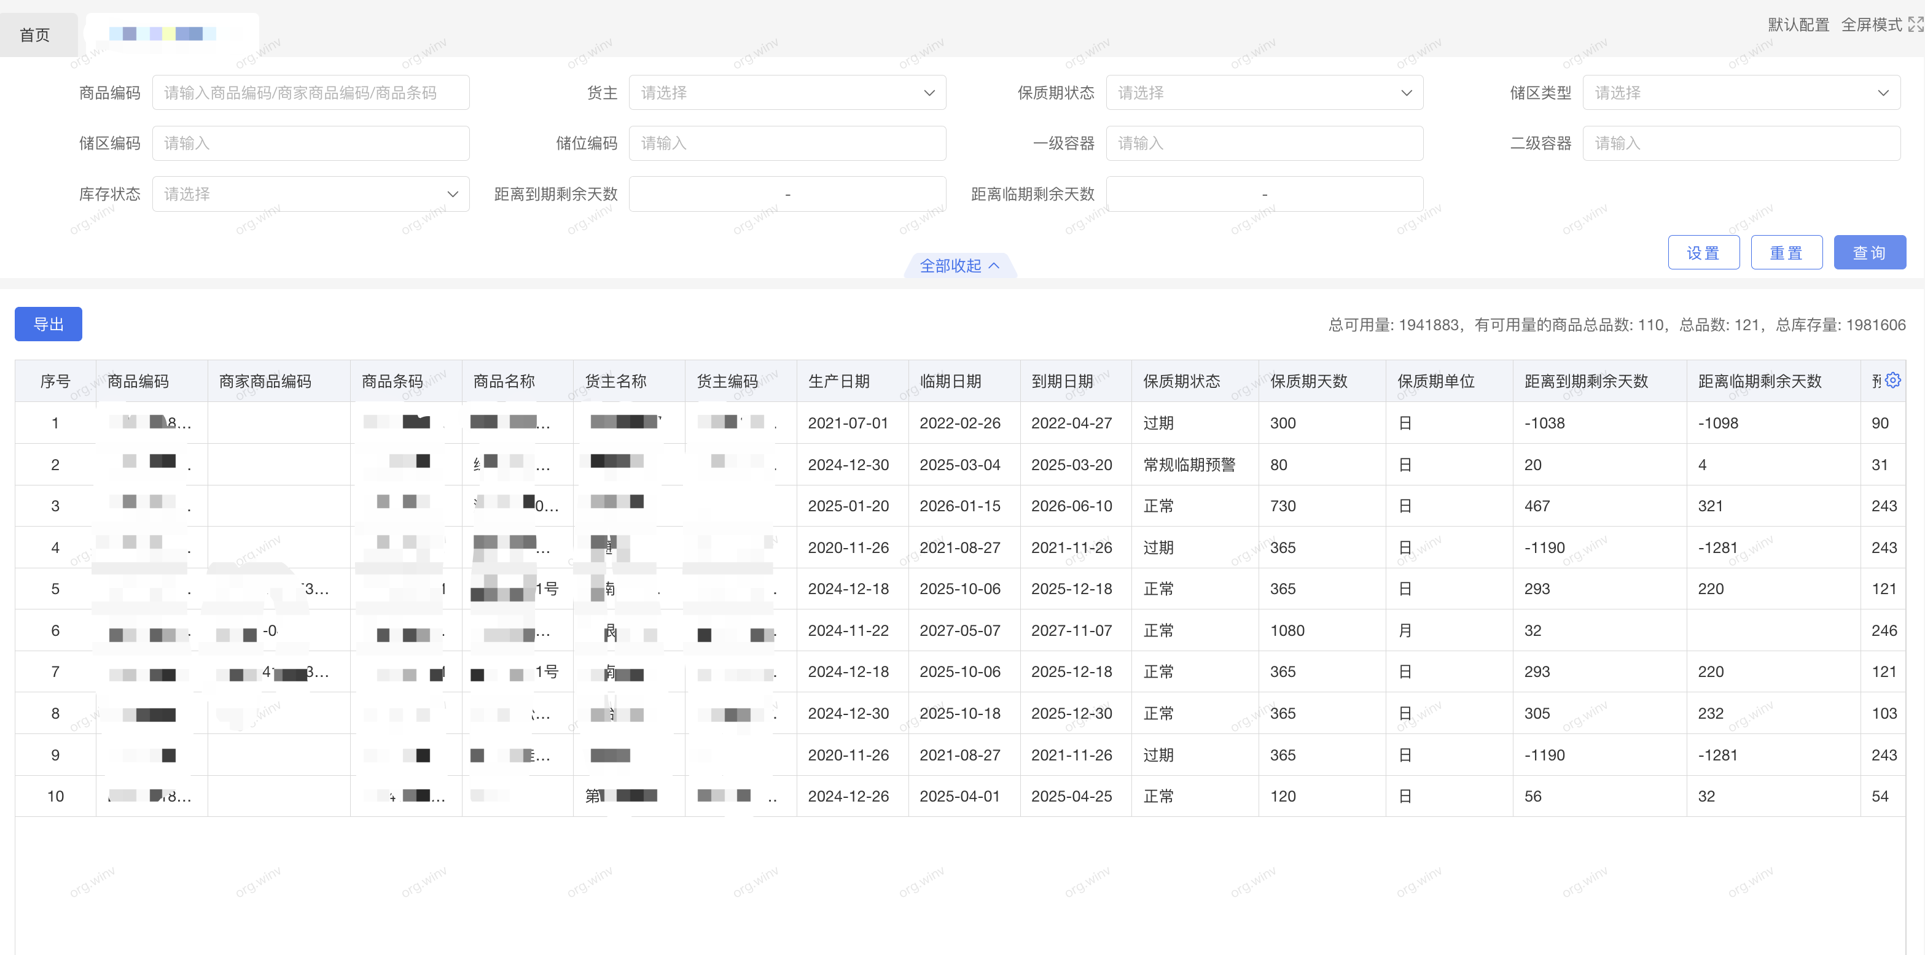Switch to the 首页 tab
1925x955 pixels.
(x=34, y=34)
